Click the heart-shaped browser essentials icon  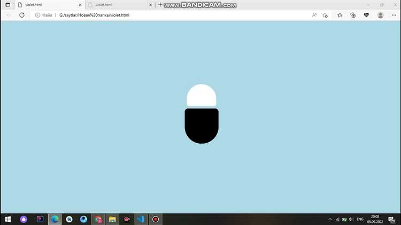[366, 15]
